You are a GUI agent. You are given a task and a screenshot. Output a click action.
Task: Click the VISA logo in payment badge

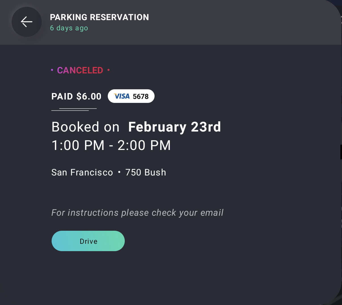point(122,96)
